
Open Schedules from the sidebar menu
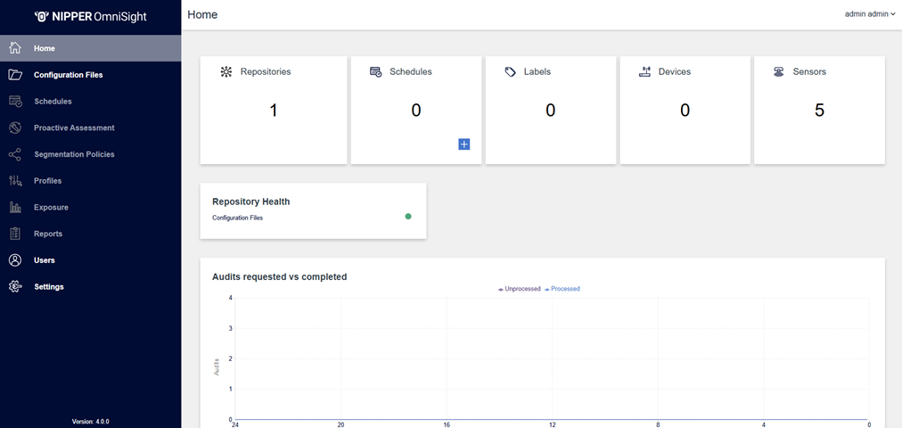pos(53,102)
